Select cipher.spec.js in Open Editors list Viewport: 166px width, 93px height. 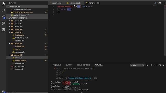[x=27, y=12]
